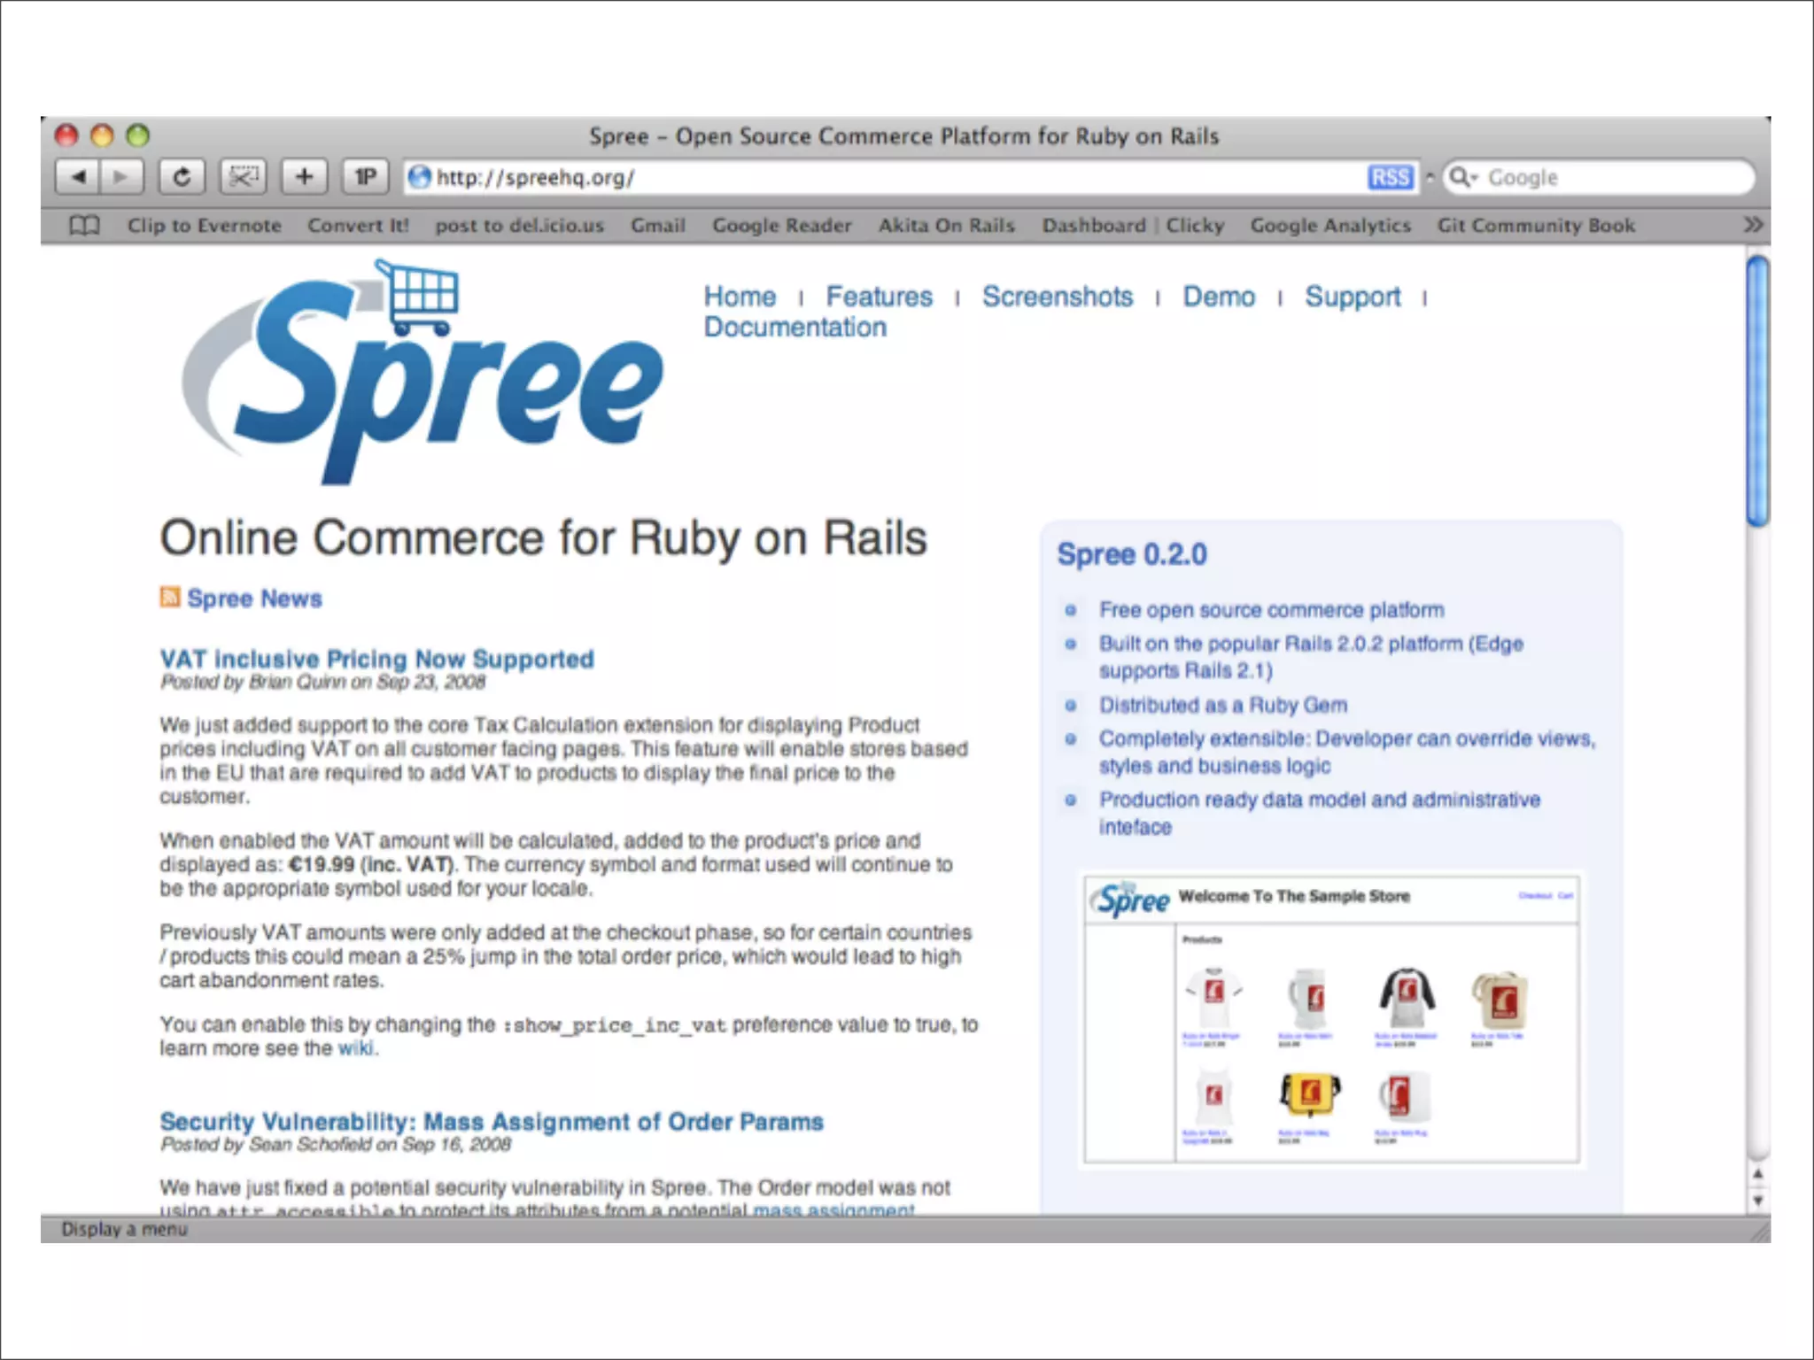Open the Git Community Book bookmark

1536,226
